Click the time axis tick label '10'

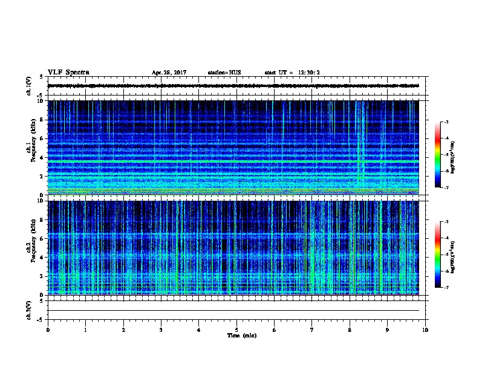425,330
